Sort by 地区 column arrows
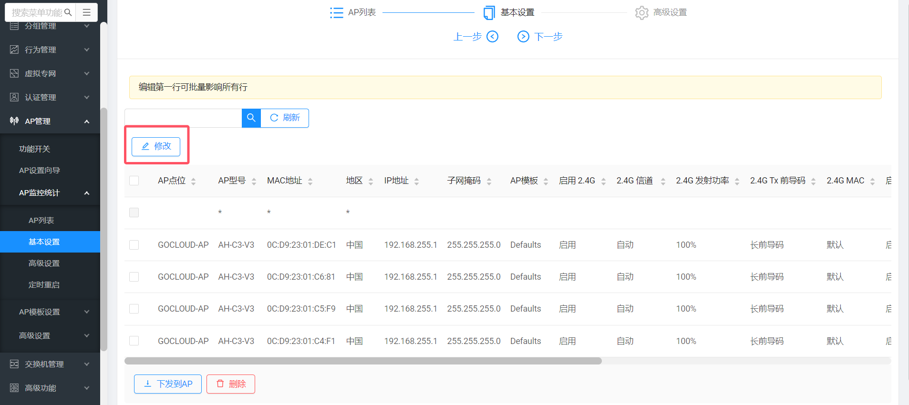 coord(371,181)
